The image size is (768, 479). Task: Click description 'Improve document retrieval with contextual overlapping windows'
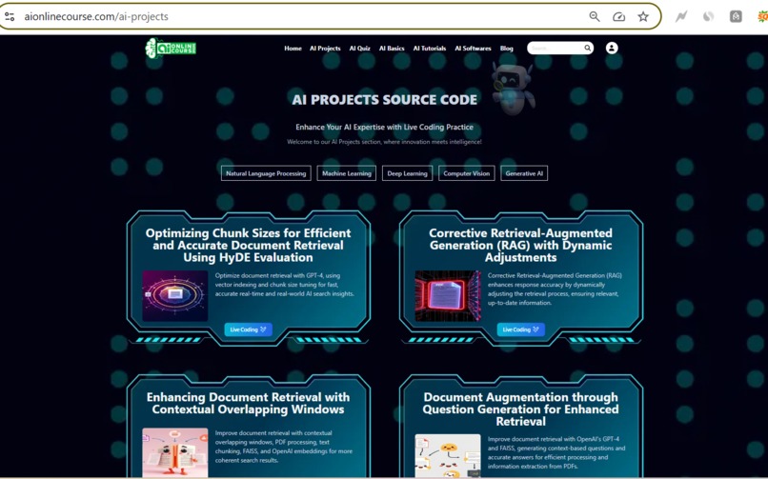[x=284, y=447]
